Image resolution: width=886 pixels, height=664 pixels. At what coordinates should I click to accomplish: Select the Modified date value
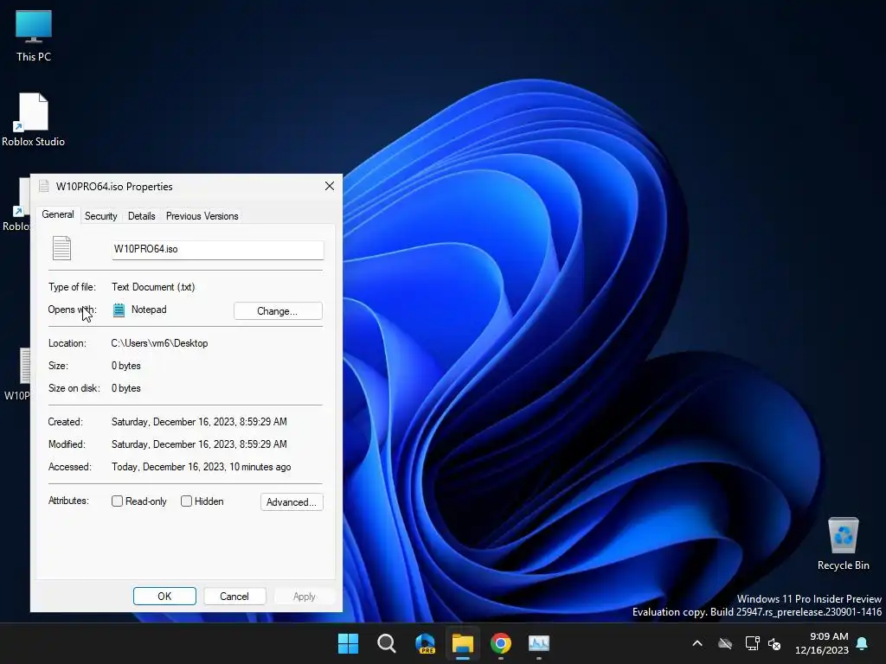(x=199, y=444)
